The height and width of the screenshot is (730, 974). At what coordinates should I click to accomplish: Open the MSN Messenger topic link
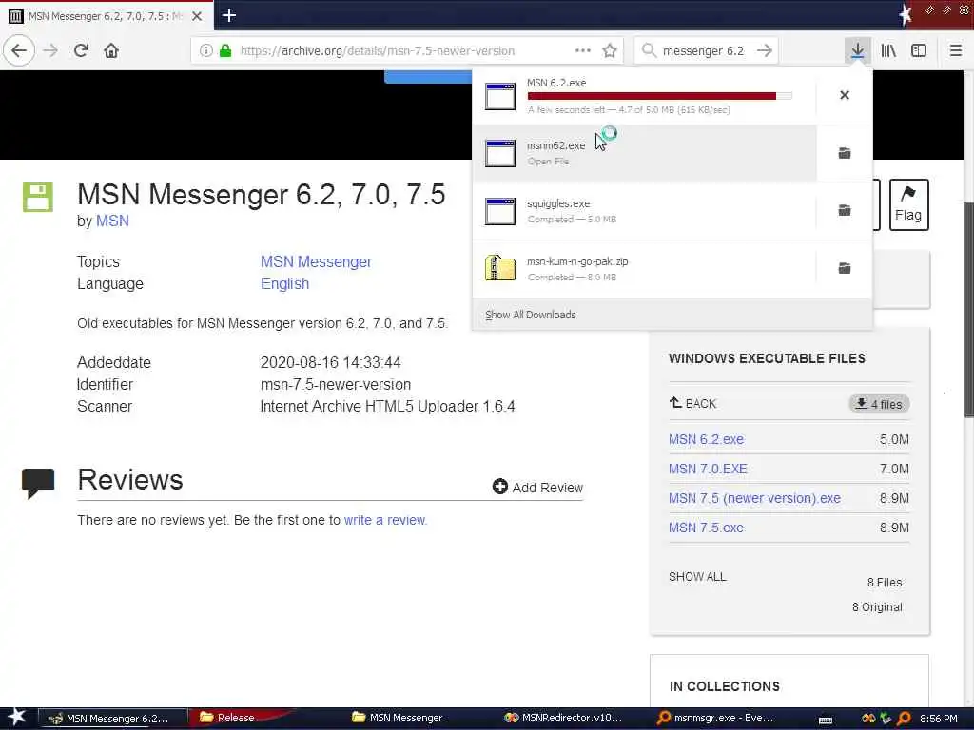point(316,261)
